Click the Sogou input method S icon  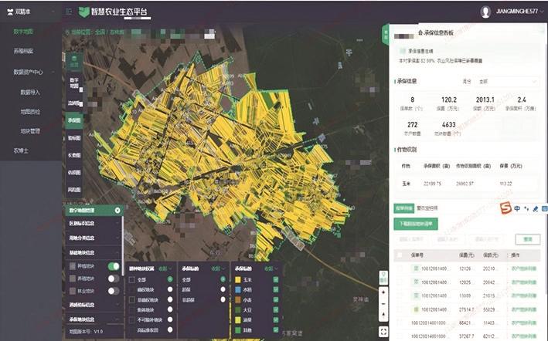pyautogui.click(x=505, y=208)
